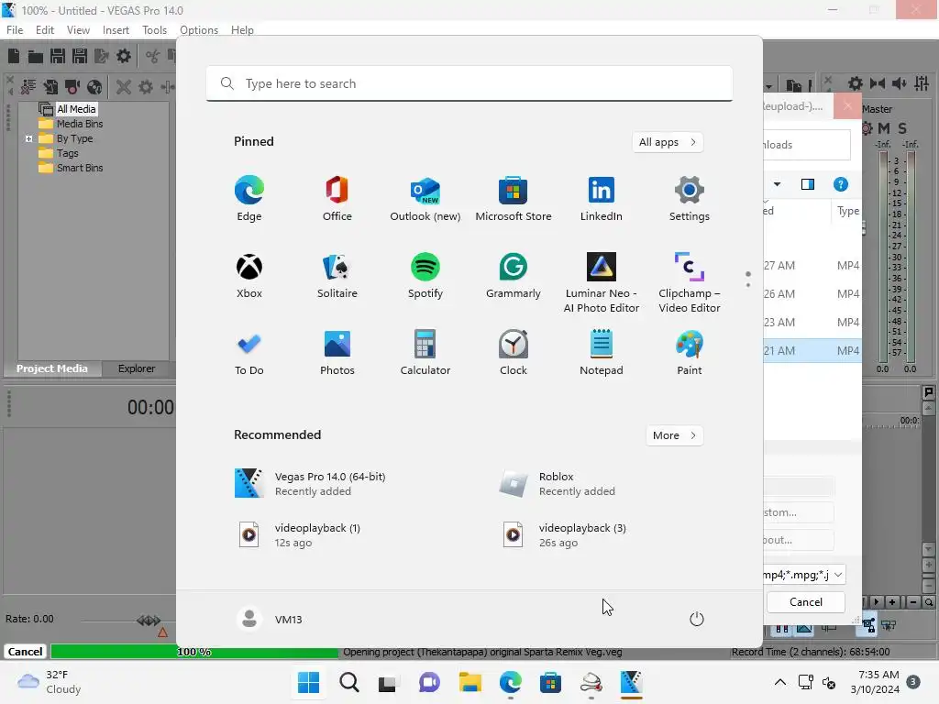Toggle Auto Ripple button below the timeline
This screenshot has width=939, height=704.
[829, 627]
